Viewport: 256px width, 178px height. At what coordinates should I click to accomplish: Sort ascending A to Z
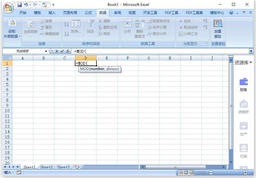point(66,25)
